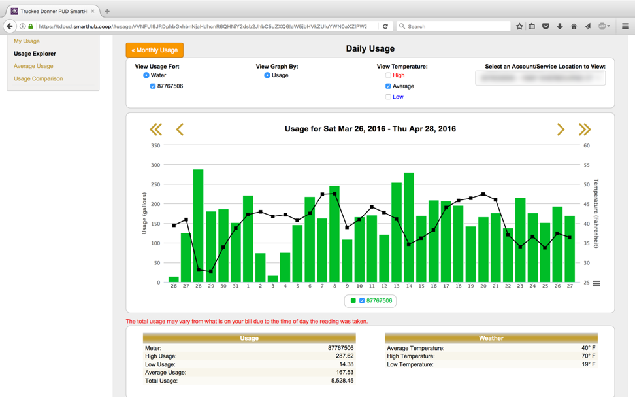Go back to Monthly Usage view
This screenshot has height=397, width=635.
click(154, 49)
